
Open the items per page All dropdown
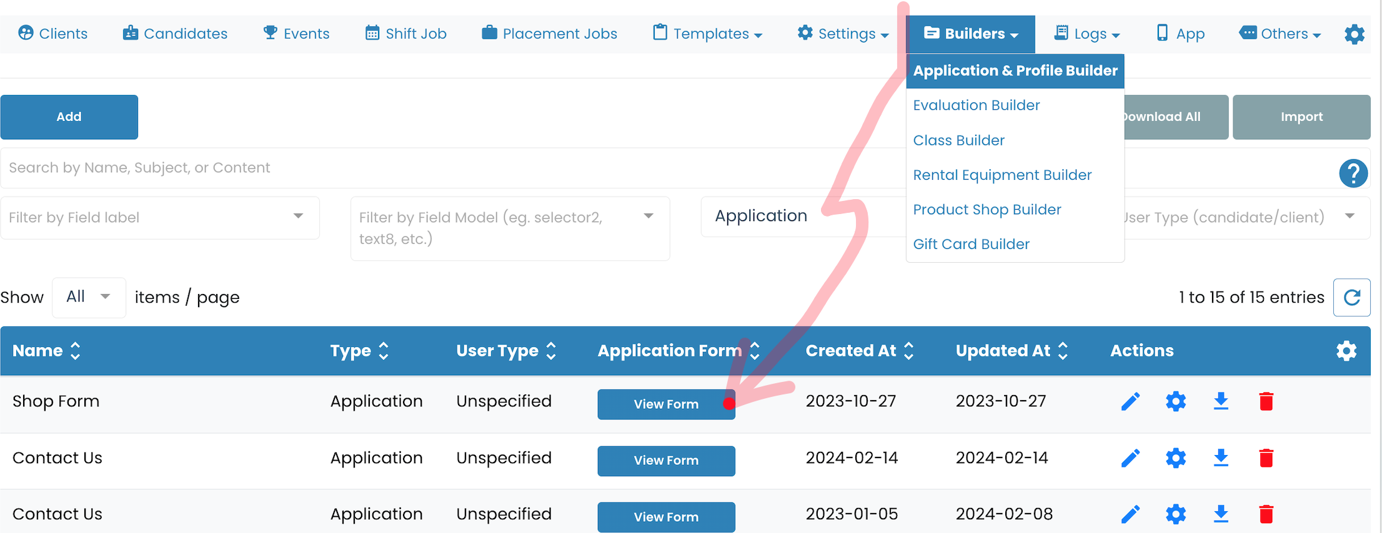click(x=89, y=297)
